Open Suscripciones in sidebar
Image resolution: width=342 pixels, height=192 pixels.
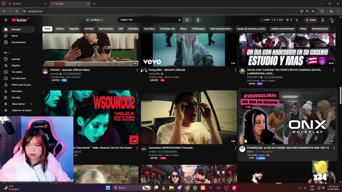(x=18, y=42)
